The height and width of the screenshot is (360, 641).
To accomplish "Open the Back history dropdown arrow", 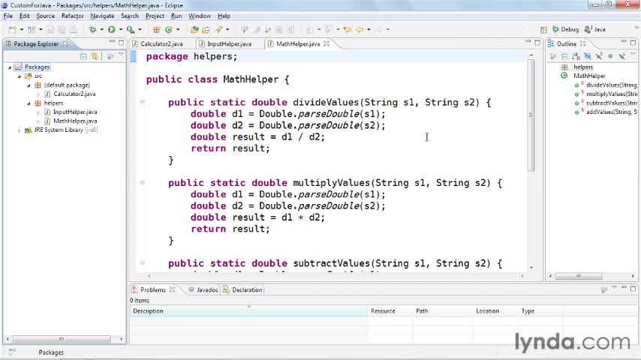I will [x=369, y=29].
